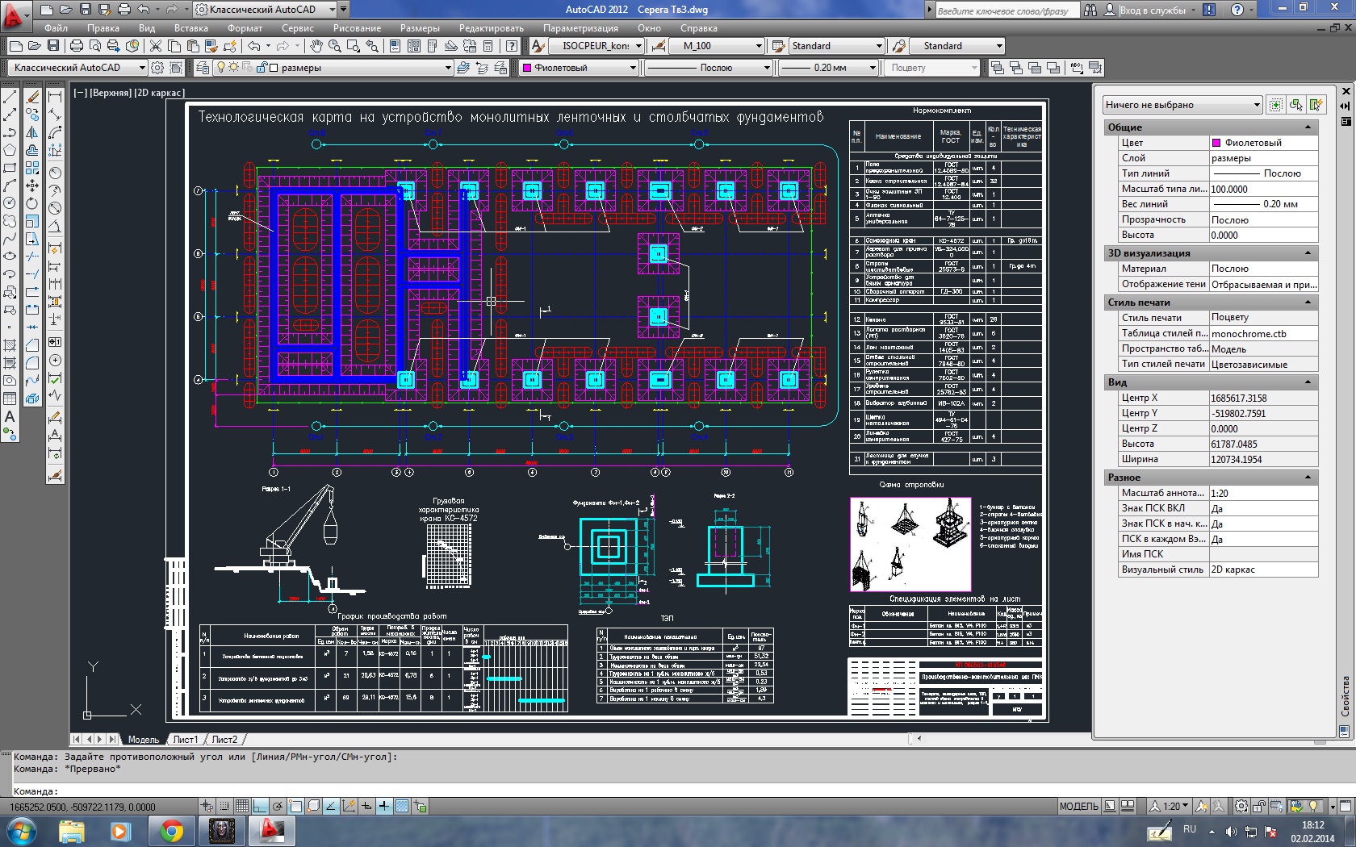This screenshot has height=847, width=1356.
Task: Click the Quick Access Save icon
Action: point(85,10)
